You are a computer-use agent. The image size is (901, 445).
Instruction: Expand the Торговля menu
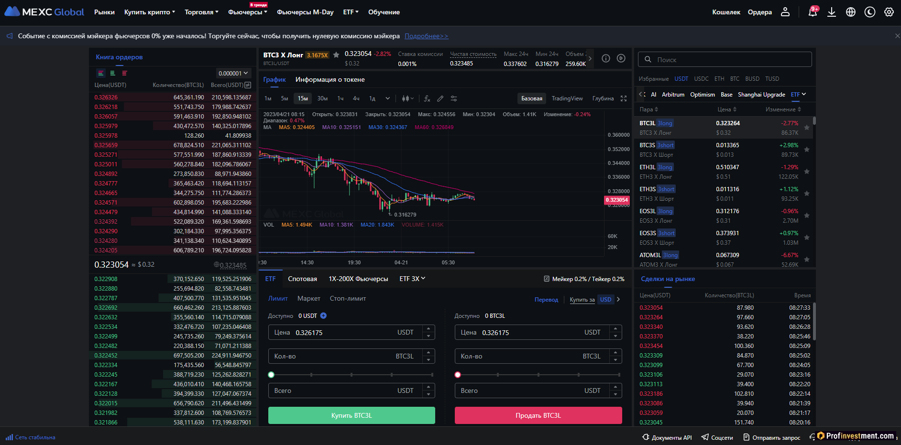click(x=201, y=12)
